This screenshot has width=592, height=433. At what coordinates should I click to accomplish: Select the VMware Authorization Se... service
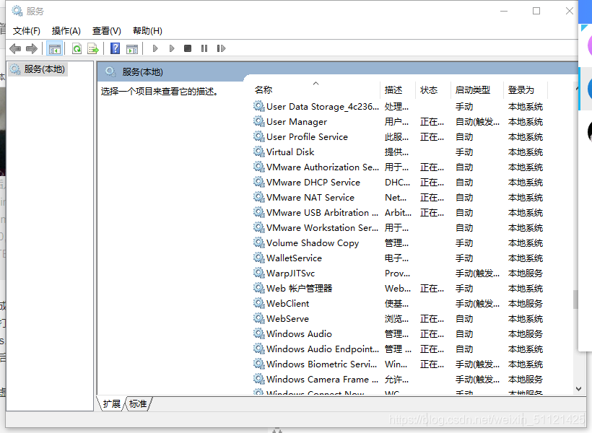click(323, 167)
